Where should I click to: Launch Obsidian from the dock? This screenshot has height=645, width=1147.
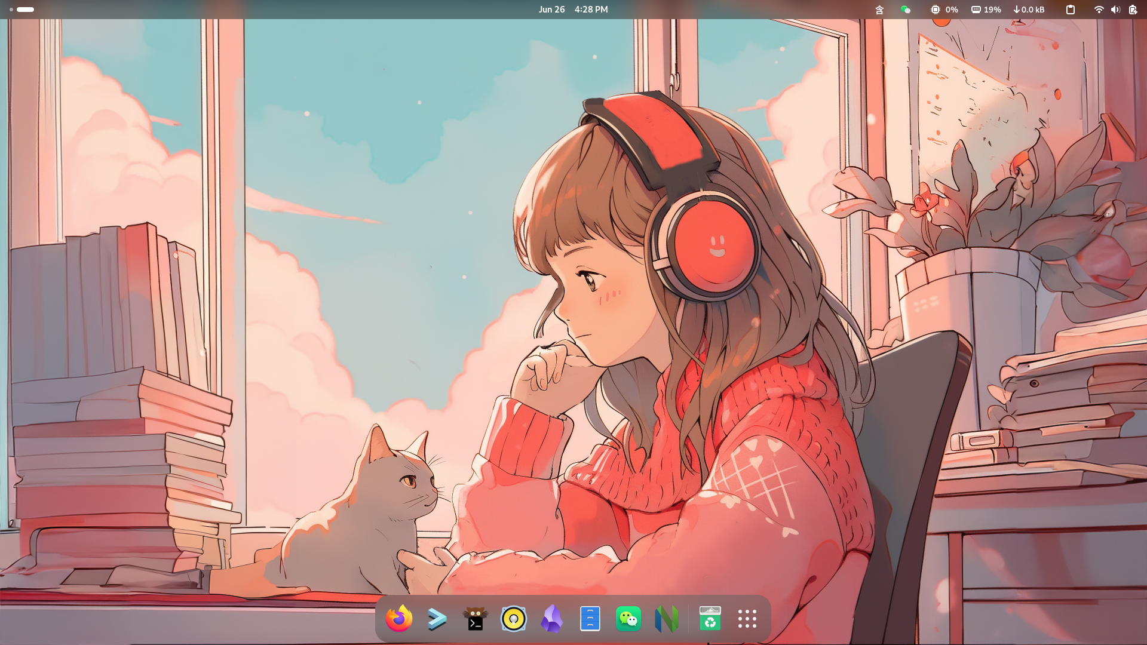point(552,619)
